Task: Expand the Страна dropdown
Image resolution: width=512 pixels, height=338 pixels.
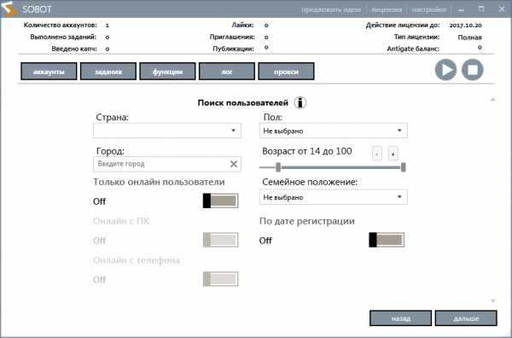Action: (x=167, y=131)
